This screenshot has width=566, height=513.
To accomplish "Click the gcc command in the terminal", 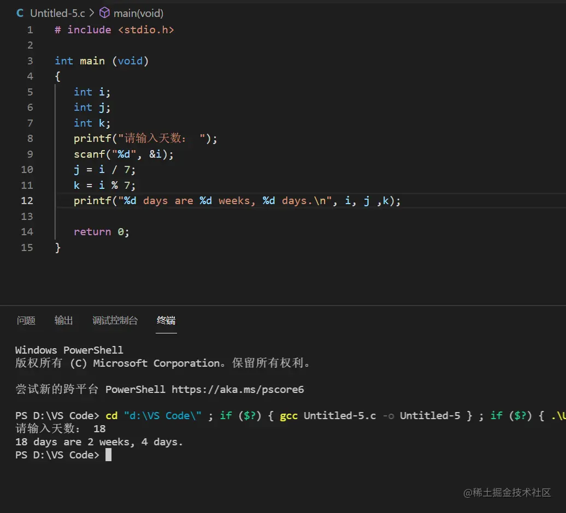I will pos(288,415).
